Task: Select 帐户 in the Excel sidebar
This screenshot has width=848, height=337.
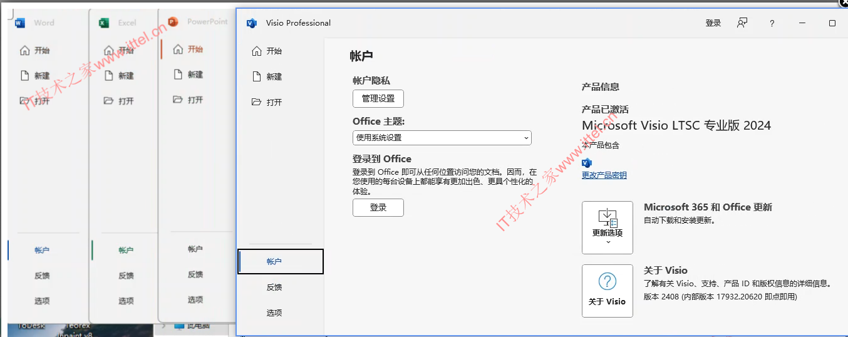Action: [126, 251]
